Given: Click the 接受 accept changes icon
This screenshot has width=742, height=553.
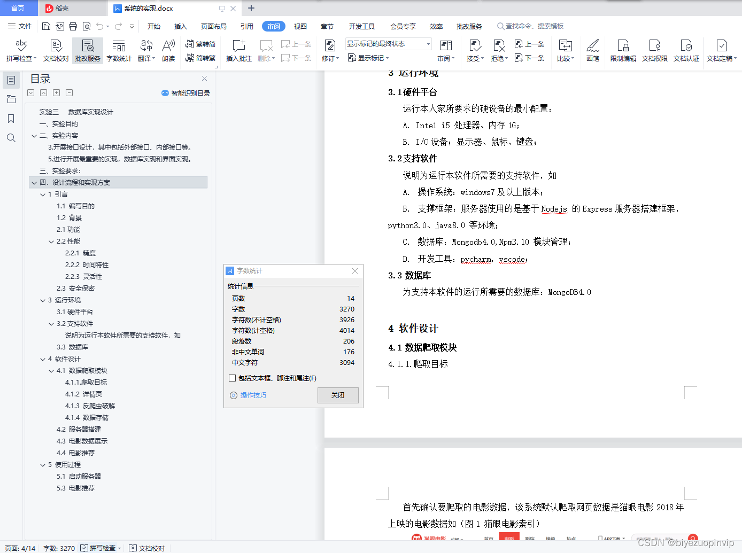Looking at the screenshot, I should point(475,51).
